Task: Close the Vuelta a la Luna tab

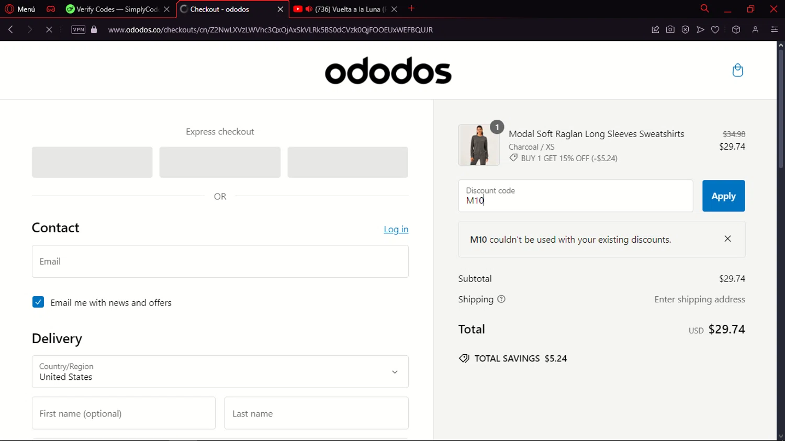Action: [x=394, y=9]
